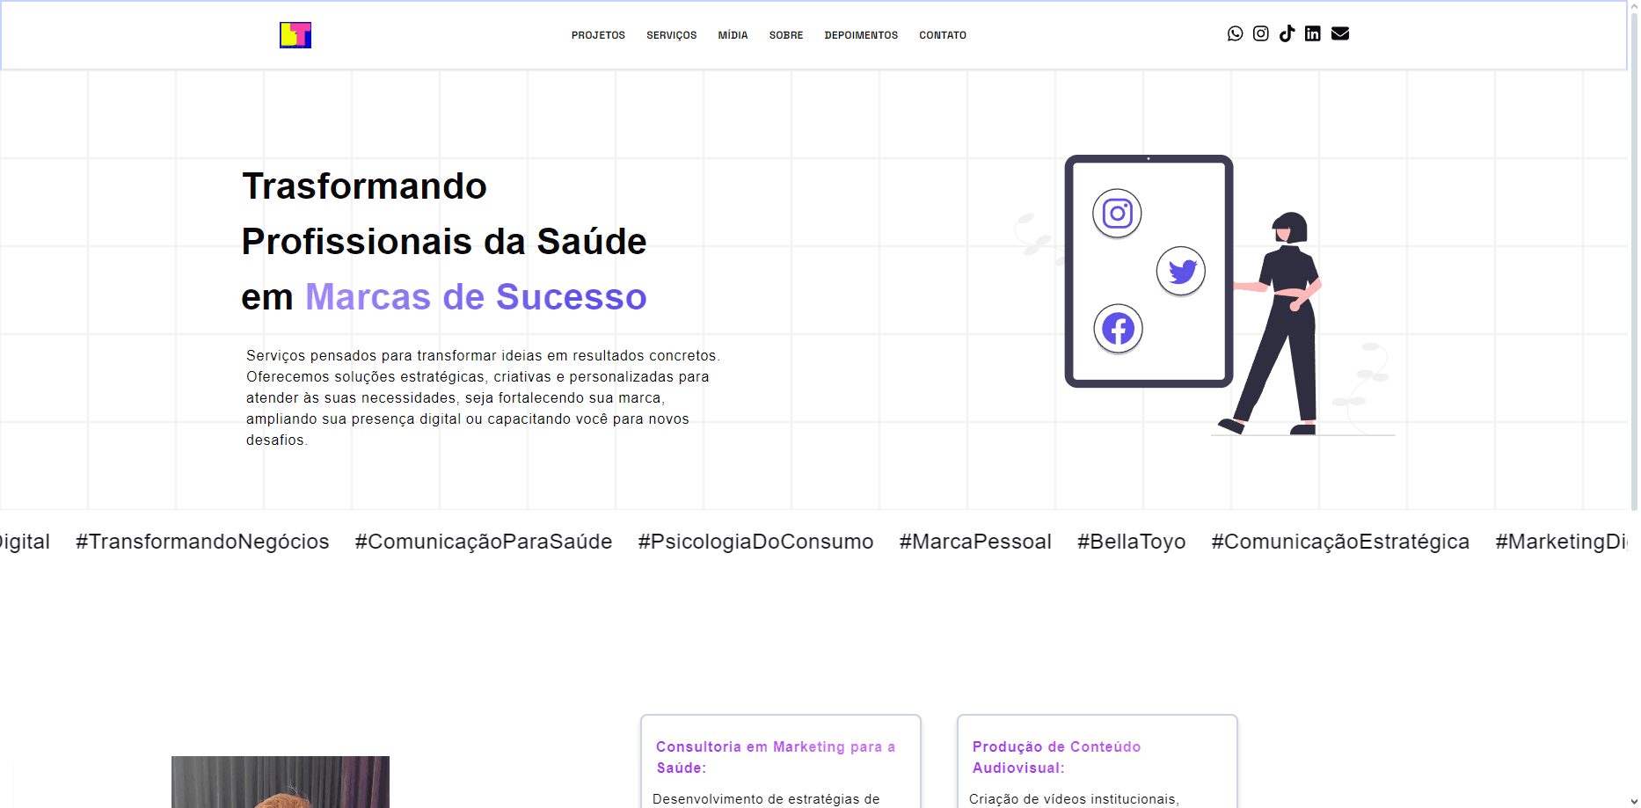Go to the CONTATO menu item
Image resolution: width=1641 pixels, height=808 pixels.
pyautogui.click(x=943, y=35)
